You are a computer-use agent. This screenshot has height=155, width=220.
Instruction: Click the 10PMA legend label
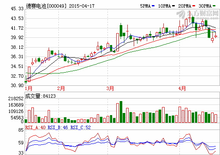[x=165, y=6]
